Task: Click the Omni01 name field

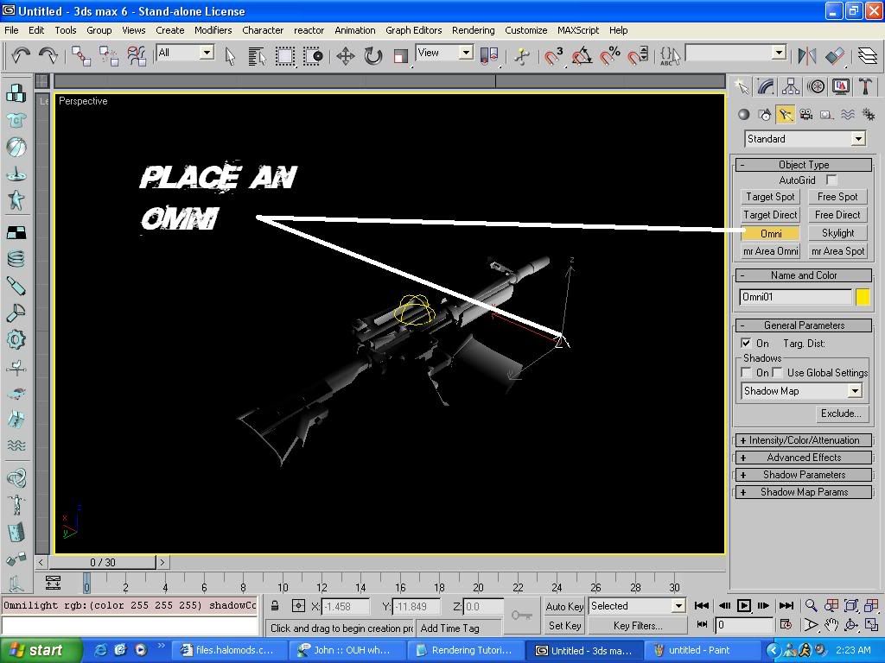Action: 795,297
